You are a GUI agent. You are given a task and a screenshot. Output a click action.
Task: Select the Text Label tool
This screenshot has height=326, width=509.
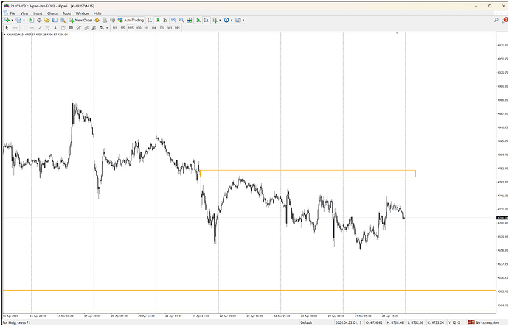point(63,28)
